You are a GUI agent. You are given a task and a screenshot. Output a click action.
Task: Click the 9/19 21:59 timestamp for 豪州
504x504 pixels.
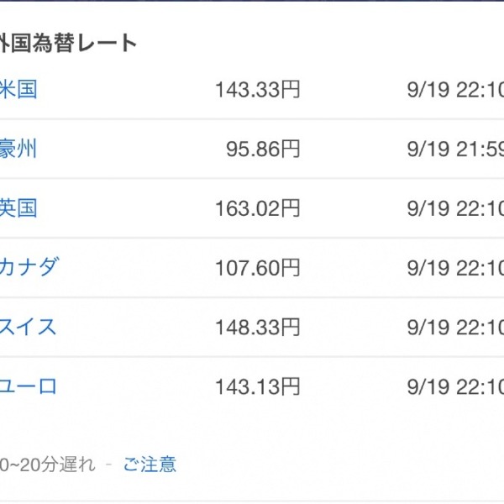pyautogui.click(x=455, y=149)
